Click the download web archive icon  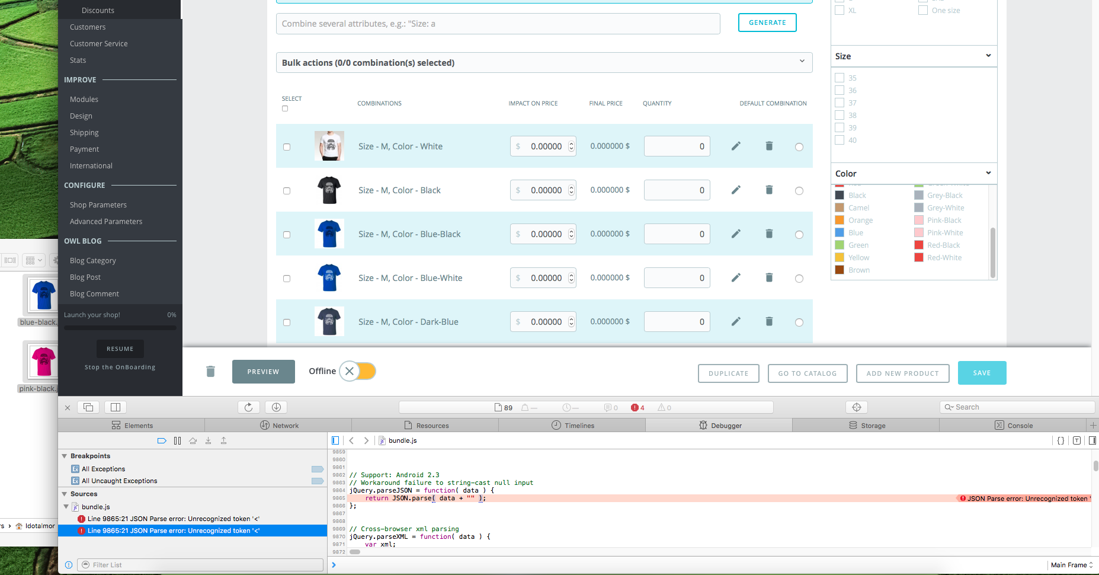(276, 407)
